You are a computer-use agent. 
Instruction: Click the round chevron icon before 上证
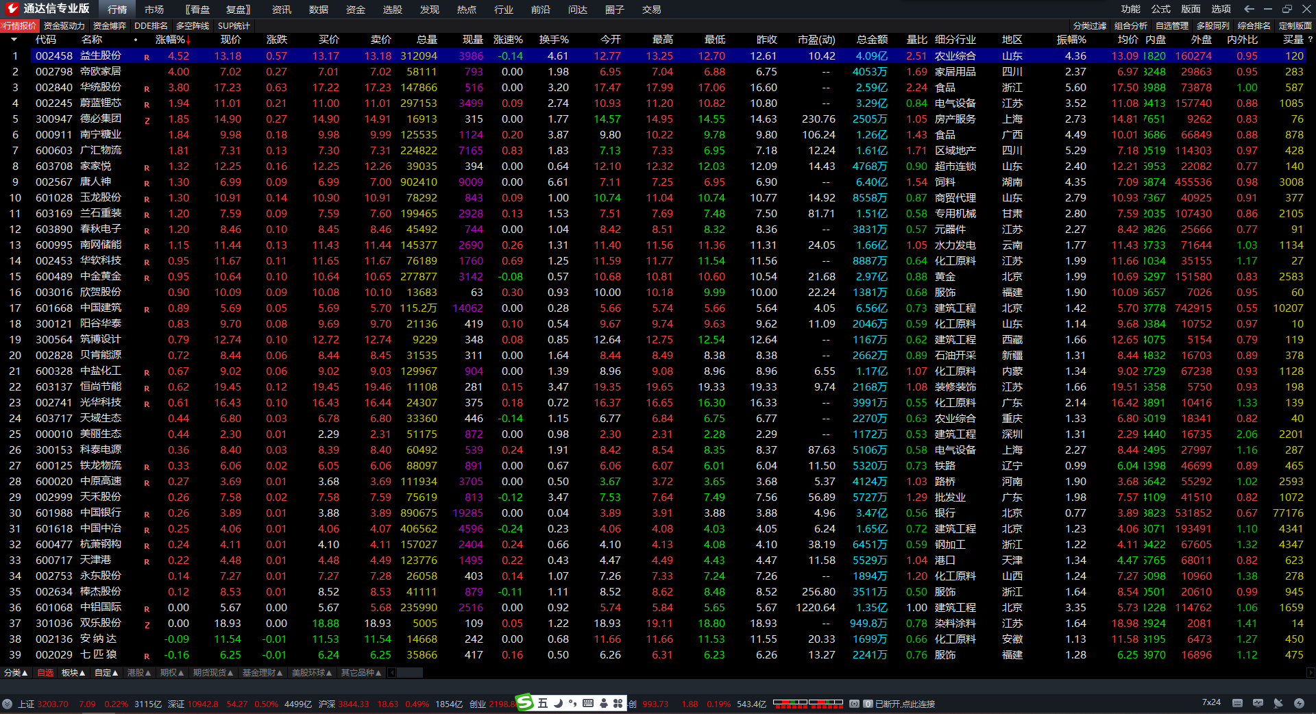[x=8, y=704]
